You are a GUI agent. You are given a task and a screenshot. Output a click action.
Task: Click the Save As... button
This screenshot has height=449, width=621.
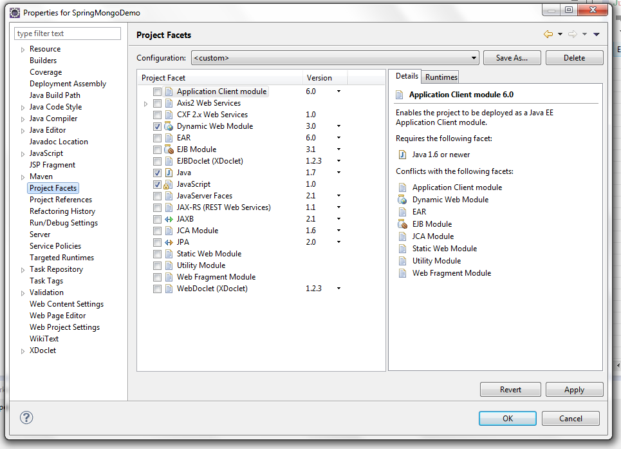(x=512, y=58)
